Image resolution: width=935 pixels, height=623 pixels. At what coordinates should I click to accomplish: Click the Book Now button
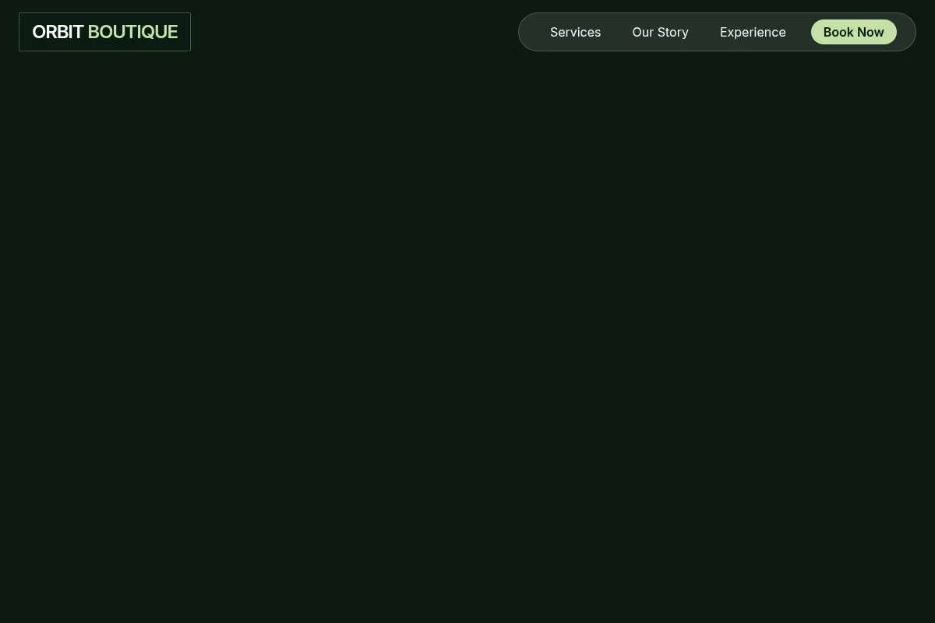853,32
